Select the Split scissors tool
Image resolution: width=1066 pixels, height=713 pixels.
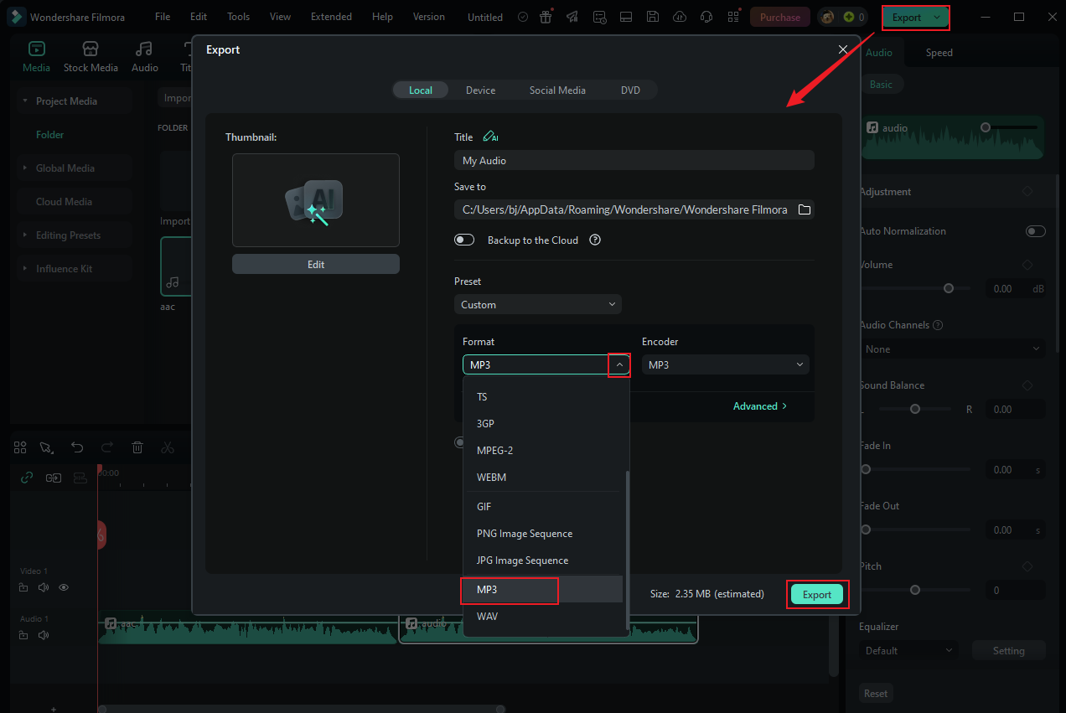168,447
